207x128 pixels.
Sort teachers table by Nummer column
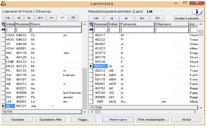pyautogui.click(x=23, y=24)
